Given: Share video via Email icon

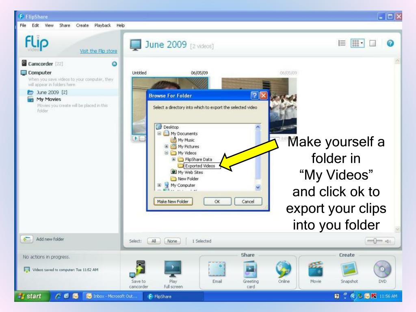Looking at the screenshot, I should 217,269.
